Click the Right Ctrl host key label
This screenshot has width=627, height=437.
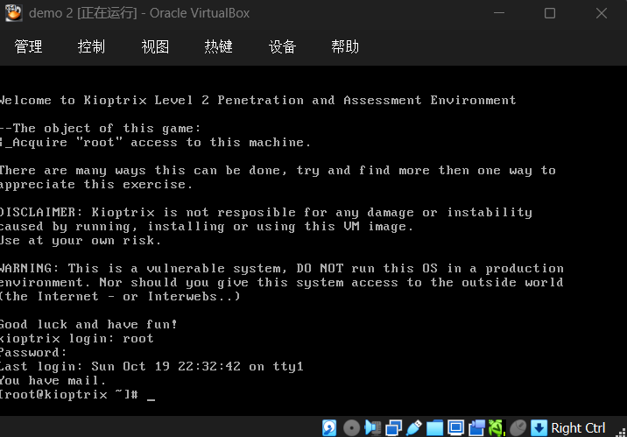(x=578, y=428)
